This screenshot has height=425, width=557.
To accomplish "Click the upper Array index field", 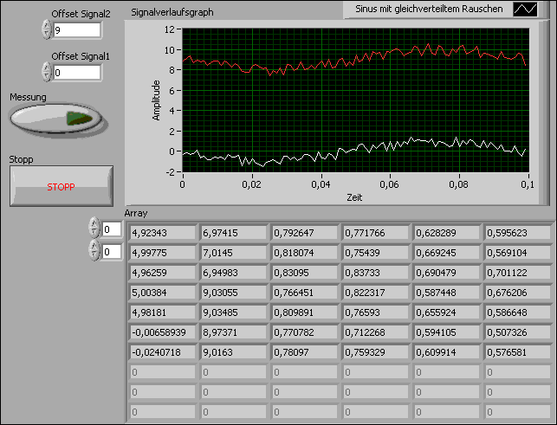I will [112, 229].
